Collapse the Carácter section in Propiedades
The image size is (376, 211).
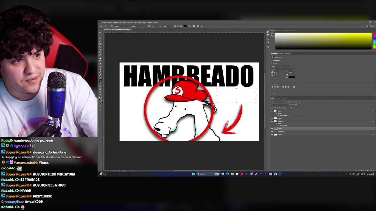[271, 64]
